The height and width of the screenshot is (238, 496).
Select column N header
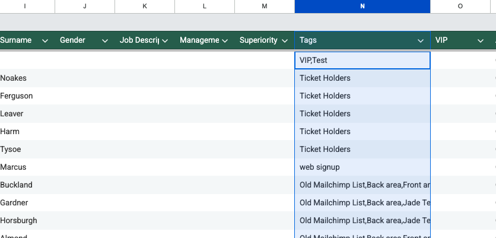pos(362,6)
